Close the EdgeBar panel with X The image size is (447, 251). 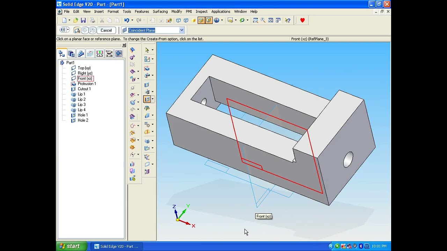124,45
